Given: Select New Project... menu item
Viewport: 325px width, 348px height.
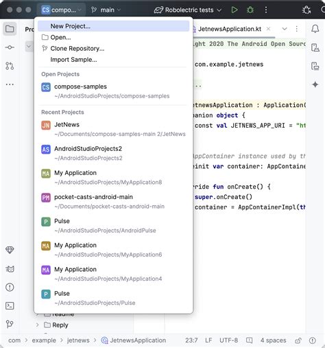Looking at the screenshot, I should click(113, 26).
